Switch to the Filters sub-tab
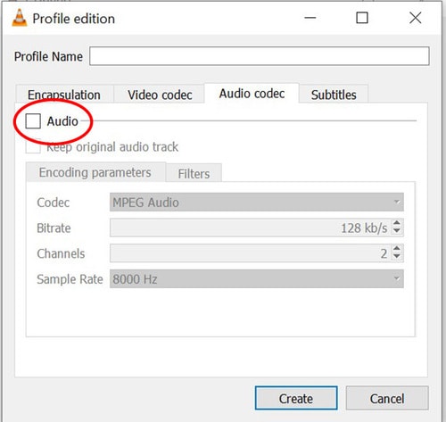This screenshot has width=446, height=422. 194,173
